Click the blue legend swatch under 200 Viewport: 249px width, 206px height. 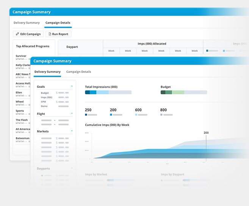111,115
